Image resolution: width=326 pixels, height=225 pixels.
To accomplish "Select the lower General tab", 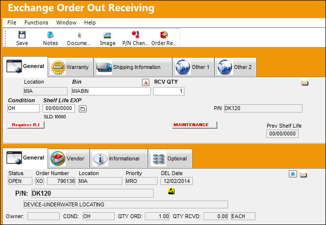I will pos(25,158).
